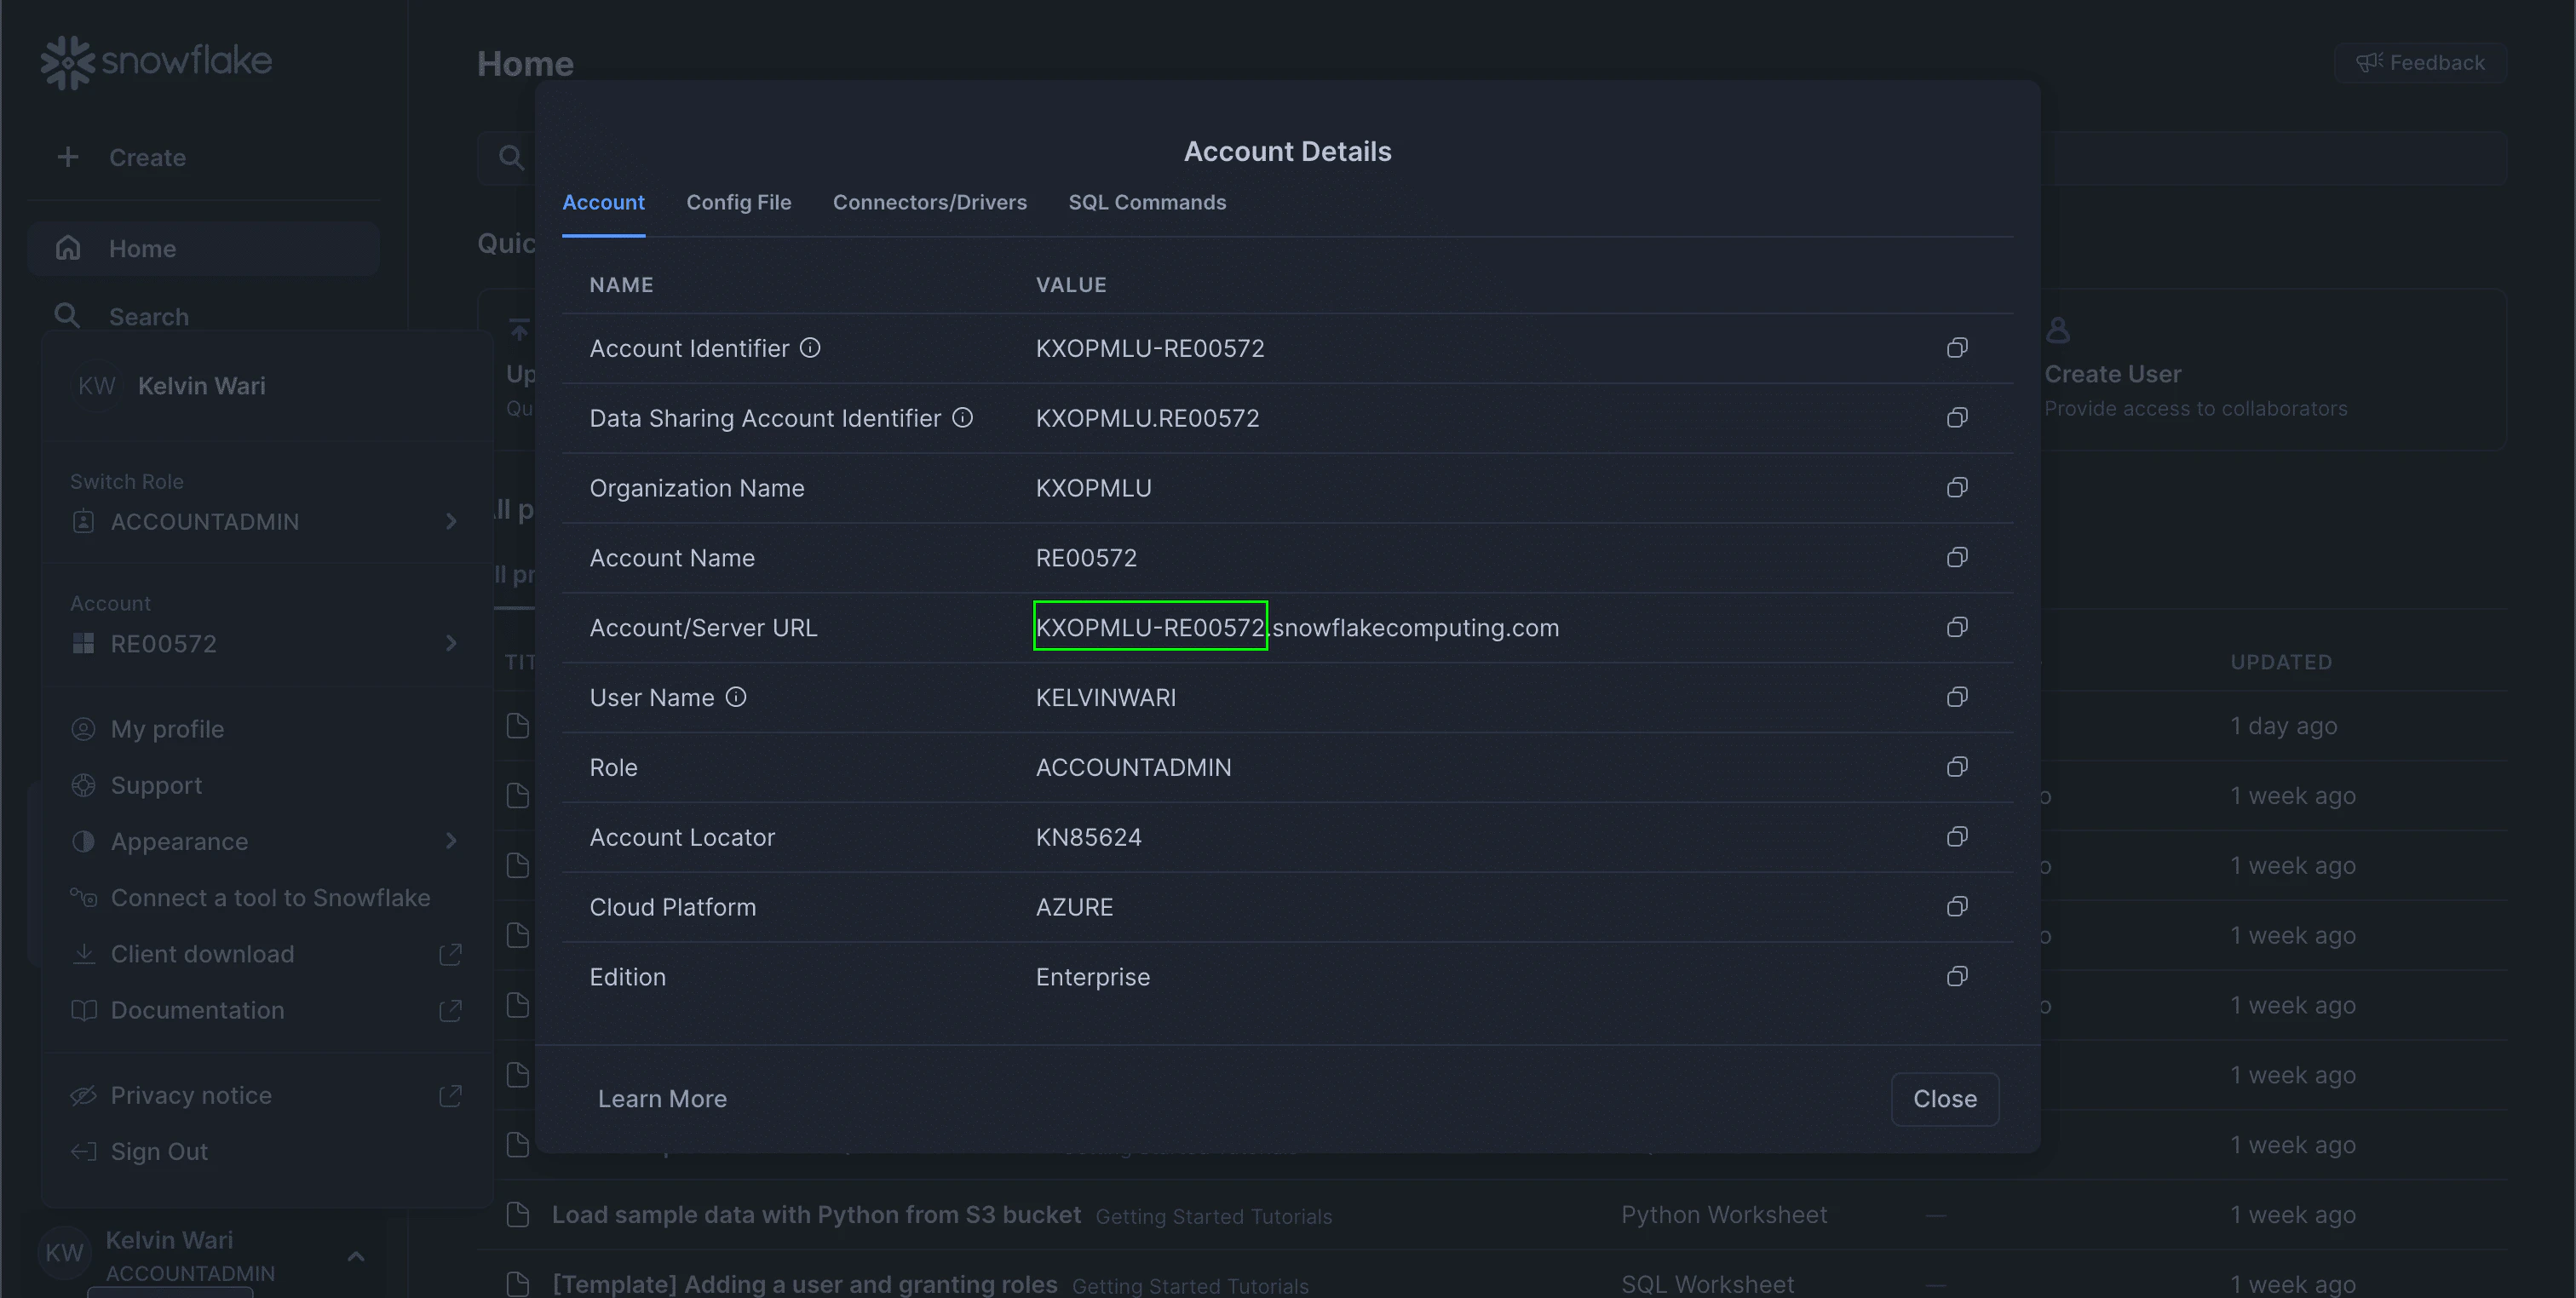Copy the Account Identifier value
The height and width of the screenshot is (1298, 2576).
1957,348
